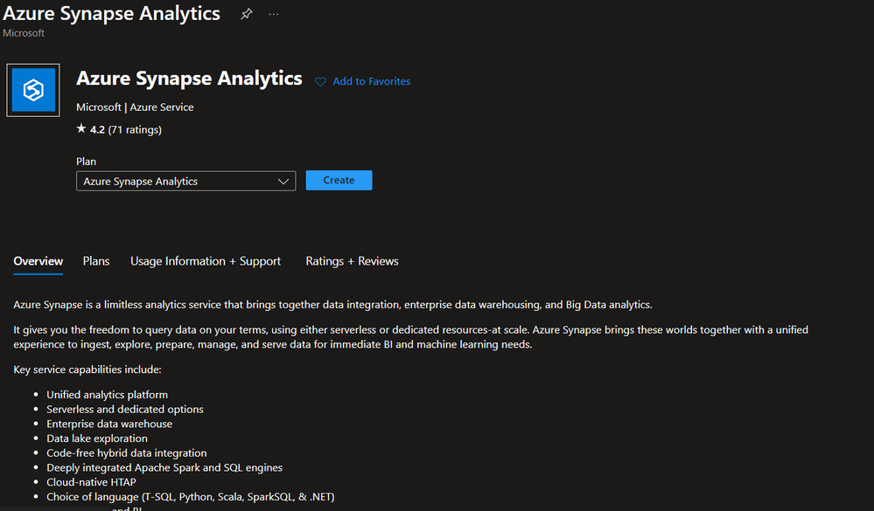
Task: Click the Cloud-native HTAP bullet item
Action: pos(91,482)
